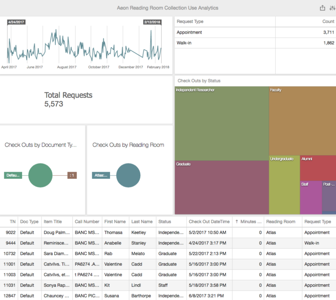Viewport: 336px width, 300px height.
Task: Filter by Appointment request type row
Action: 224,32
